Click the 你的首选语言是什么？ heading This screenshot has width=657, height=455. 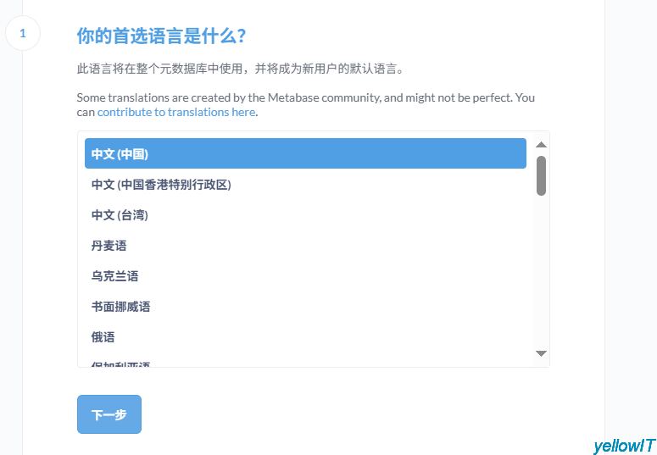(x=161, y=36)
